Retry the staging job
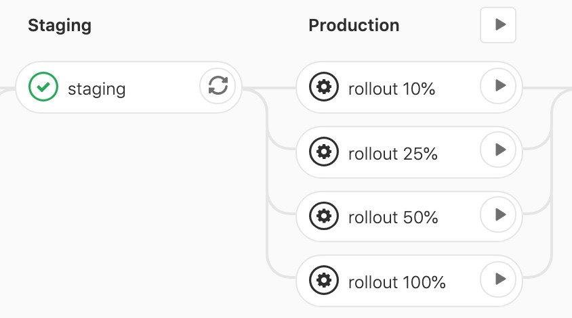The width and height of the screenshot is (572, 318). tap(218, 86)
